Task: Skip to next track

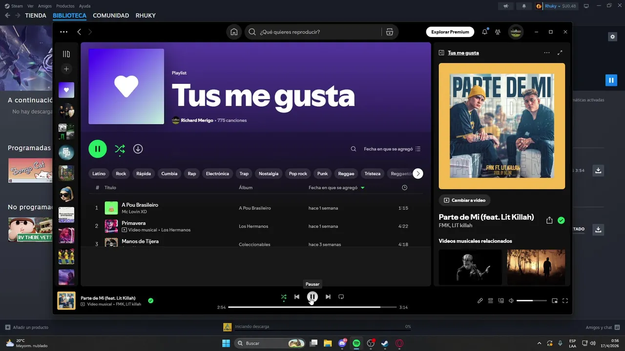Action: pyautogui.click(x=328, y=296)
